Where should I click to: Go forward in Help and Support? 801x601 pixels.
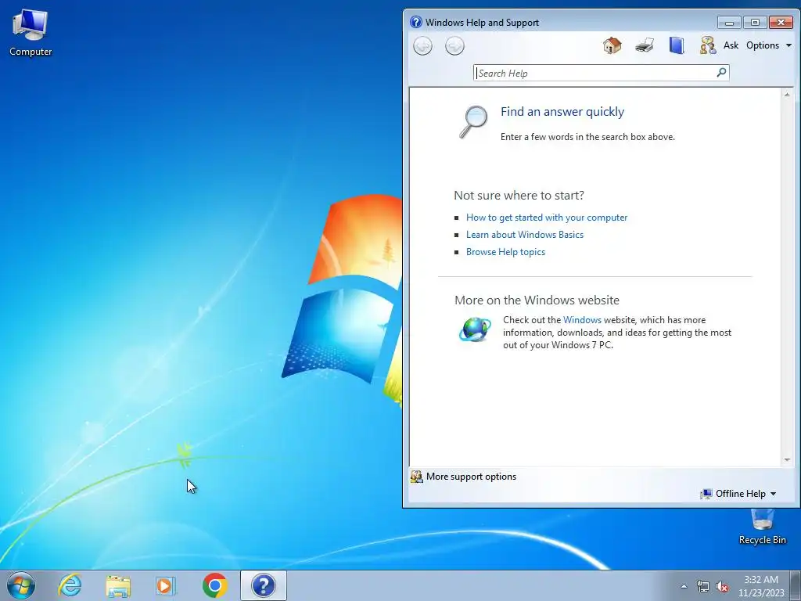[x=454, y=46]
